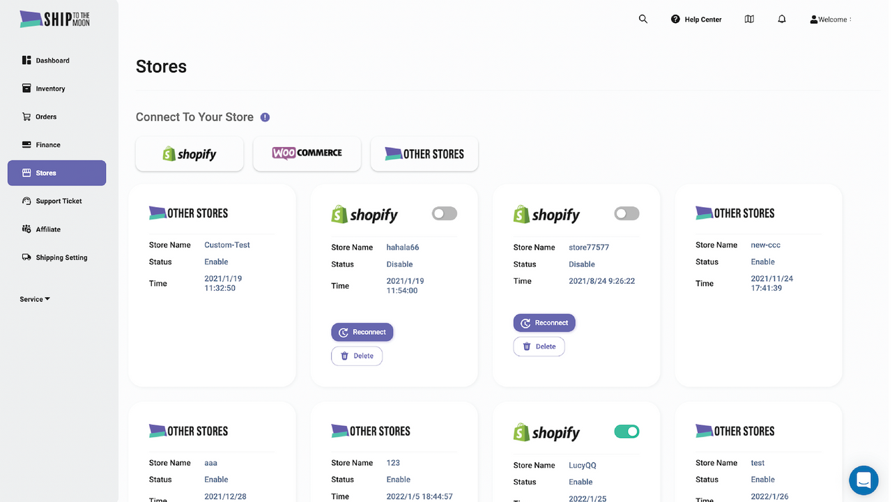Select the WooCommerce connect option

[x=307, y=153]
